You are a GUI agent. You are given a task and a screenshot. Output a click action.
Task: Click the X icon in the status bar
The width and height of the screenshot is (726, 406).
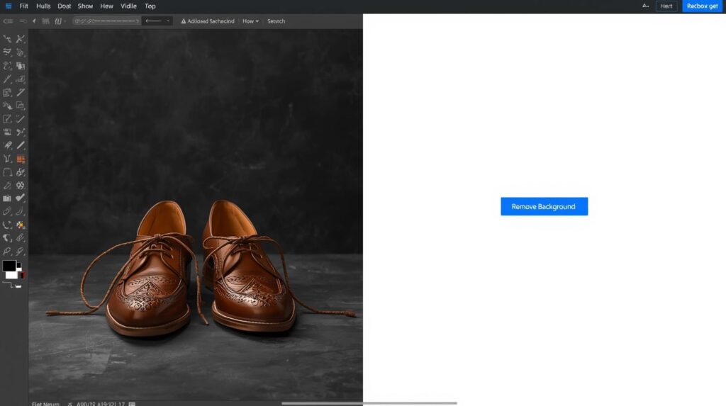pos(70,404)
